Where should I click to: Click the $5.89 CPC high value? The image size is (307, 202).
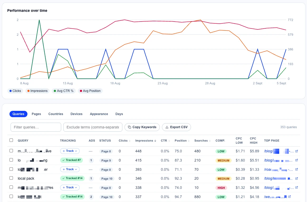254,151
